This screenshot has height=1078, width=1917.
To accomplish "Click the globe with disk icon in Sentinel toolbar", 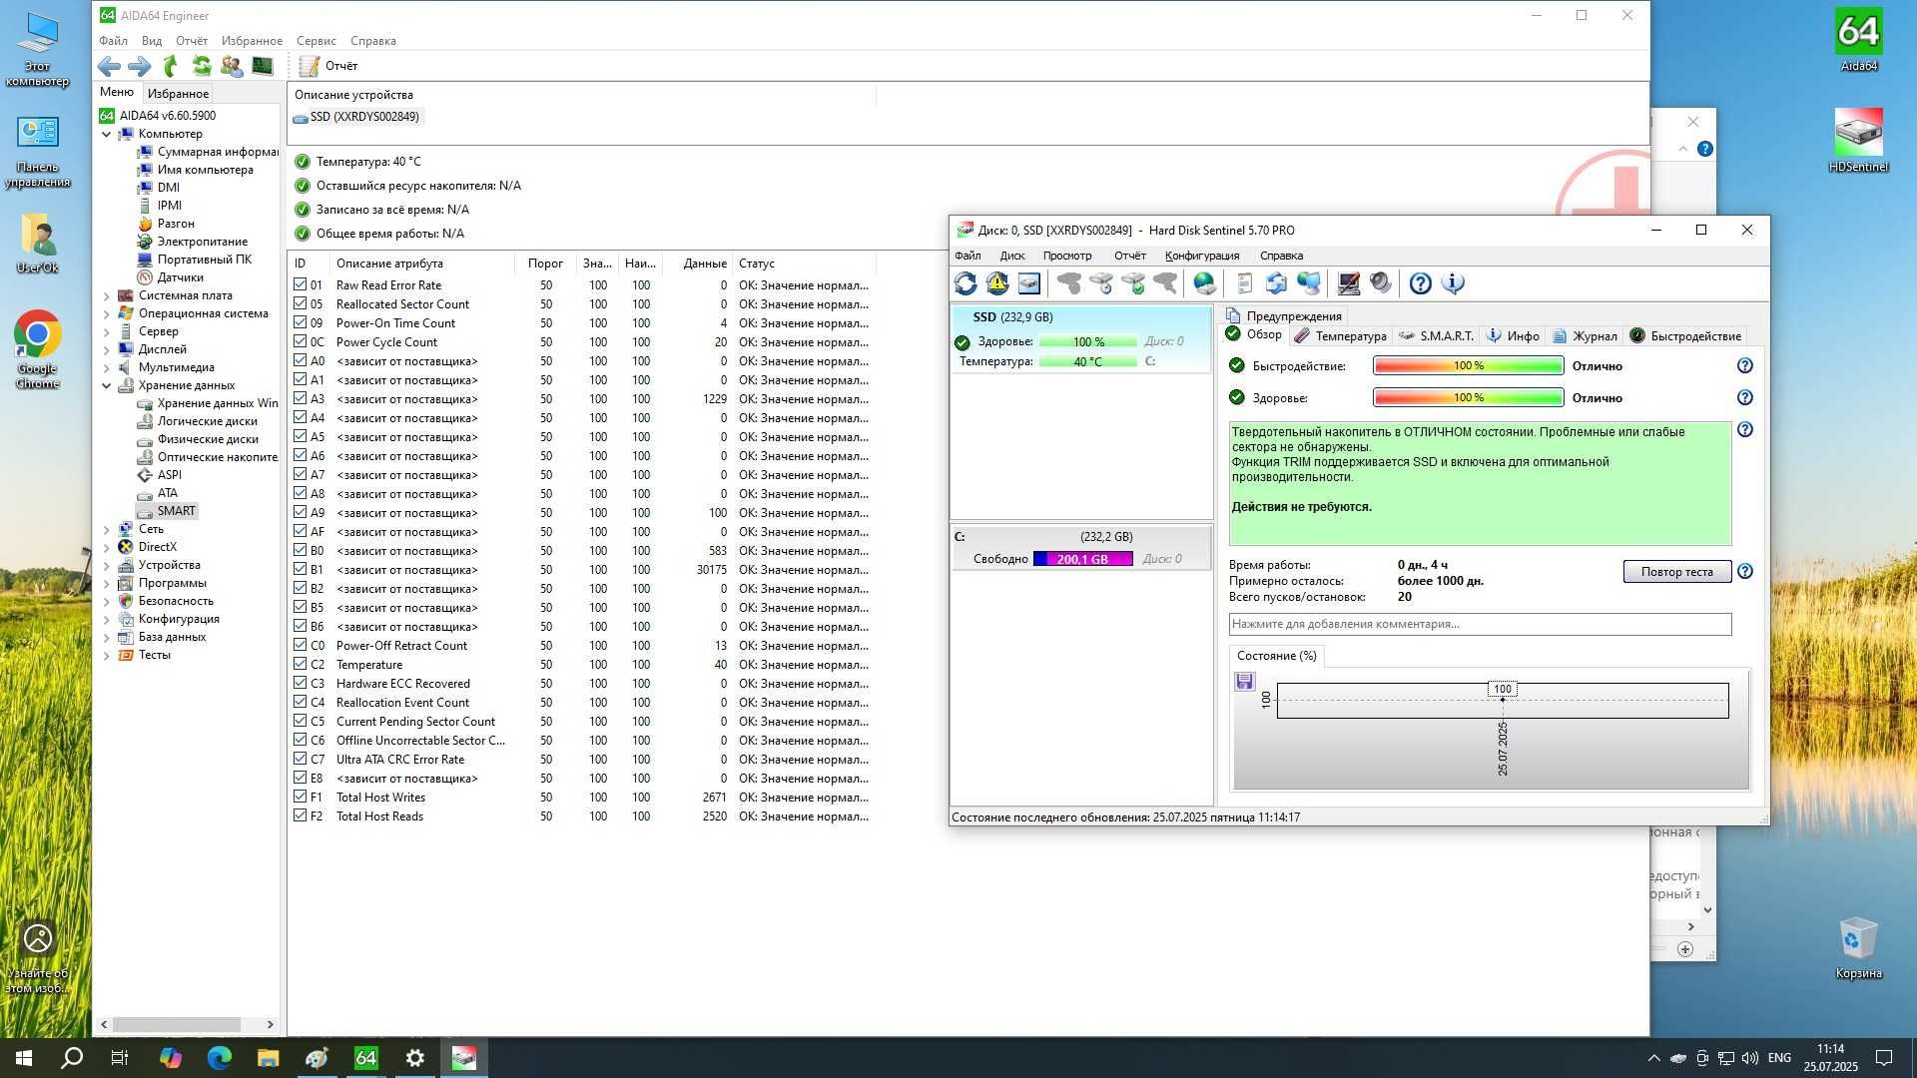I will (1205, 283).
